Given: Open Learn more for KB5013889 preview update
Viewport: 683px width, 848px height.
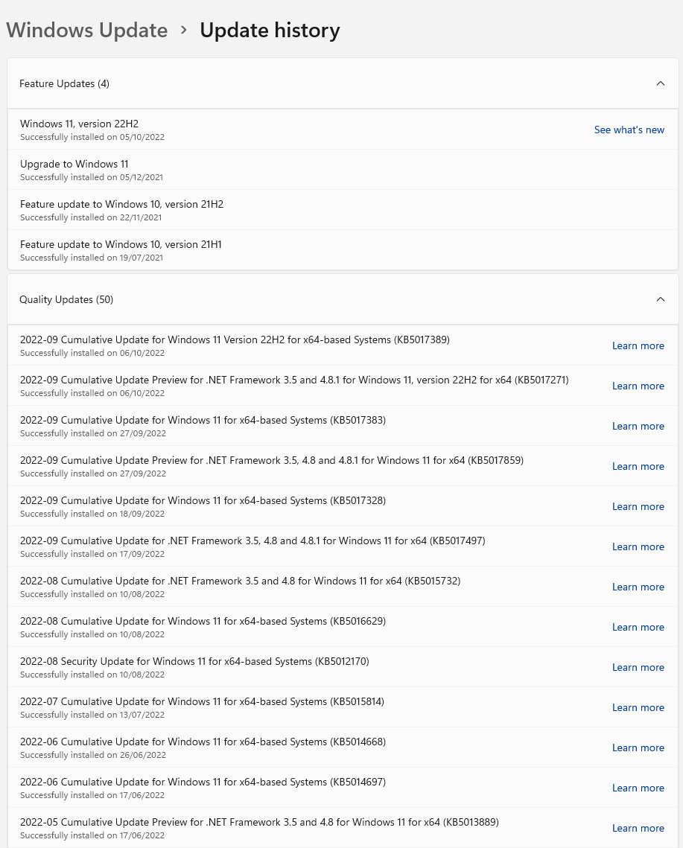Looking at the screenshot, I should coord(638,827).
